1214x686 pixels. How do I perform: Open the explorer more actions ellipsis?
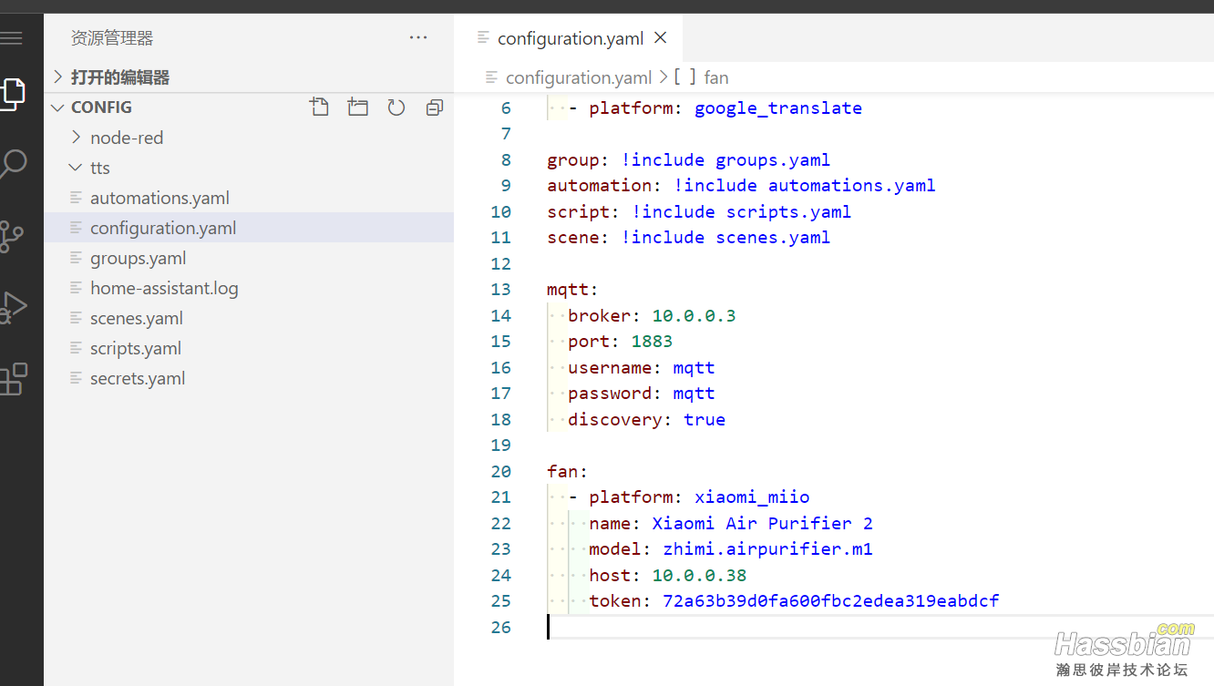click(x=418, y=37)
